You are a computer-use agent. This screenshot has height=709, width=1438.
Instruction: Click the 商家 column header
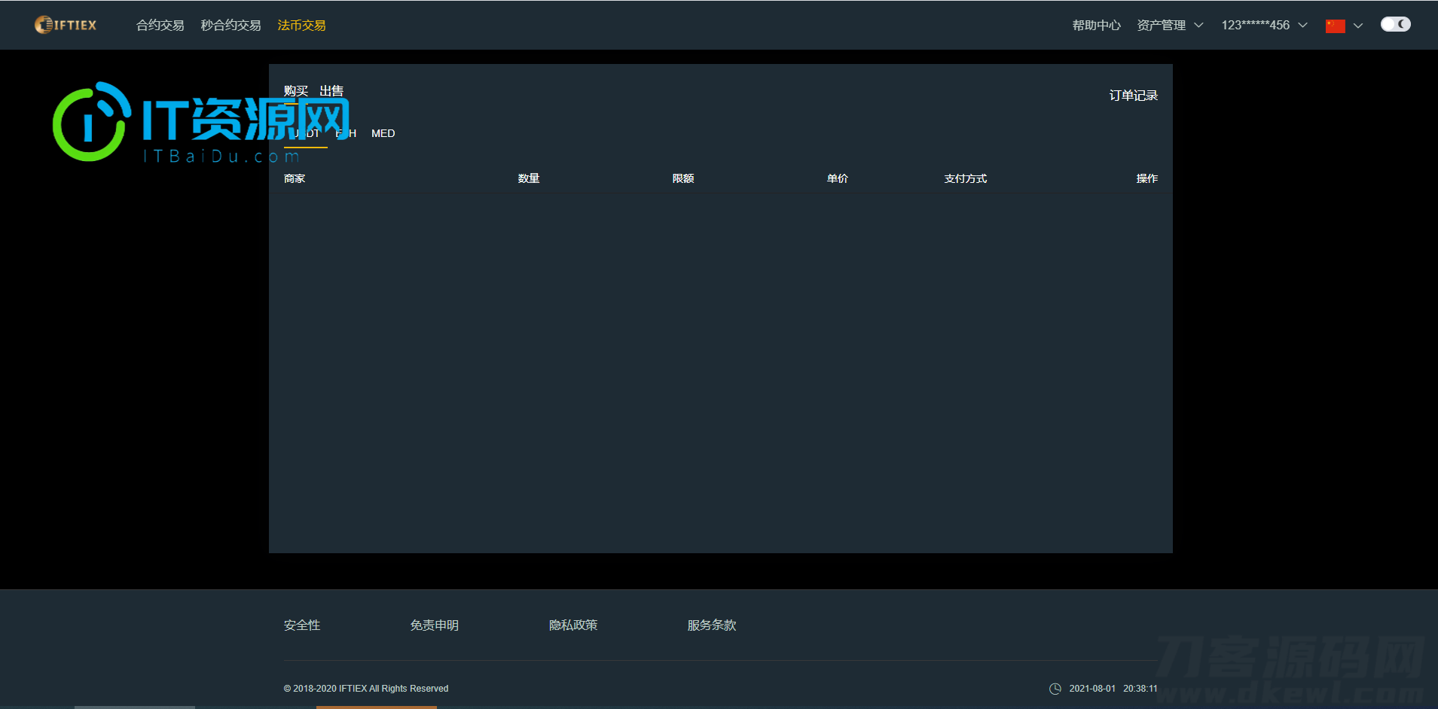pyautogui.click(x=295, y=178)
